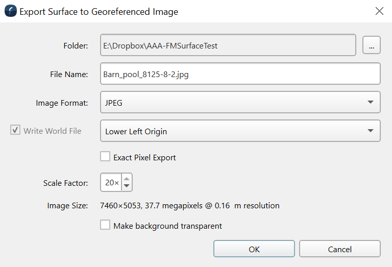Expand the Lower Left Origin dropdown
Image resolution: width=392 pixels, height=267 pixels.
(240, 131)
